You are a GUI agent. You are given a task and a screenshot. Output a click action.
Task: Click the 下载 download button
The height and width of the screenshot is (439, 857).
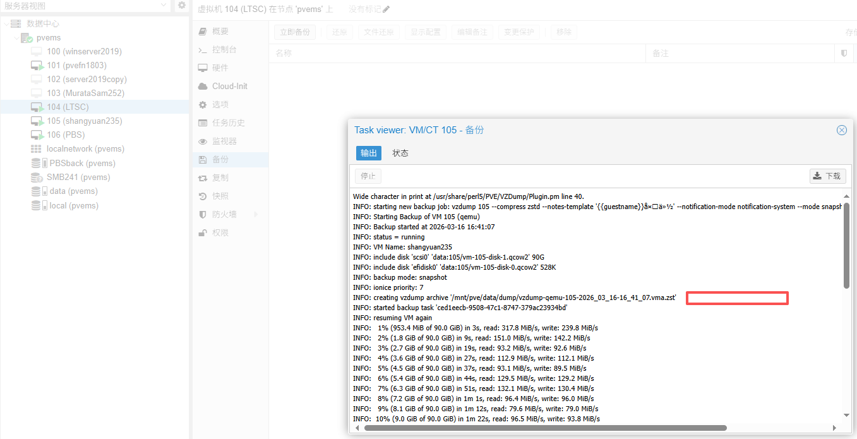(827, 176)
